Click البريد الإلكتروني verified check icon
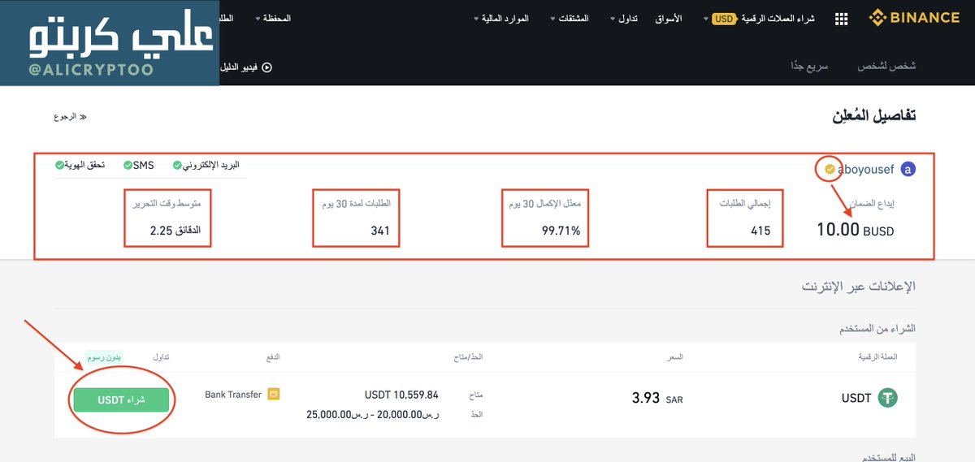The width and height of the screenshot is (975, 462). click(x=177, y=166)
